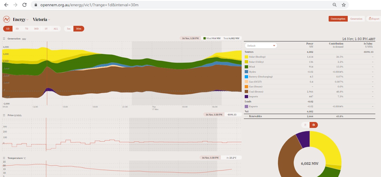
Task: Bookmark this page with the star icon
Action: click(343, 5)
